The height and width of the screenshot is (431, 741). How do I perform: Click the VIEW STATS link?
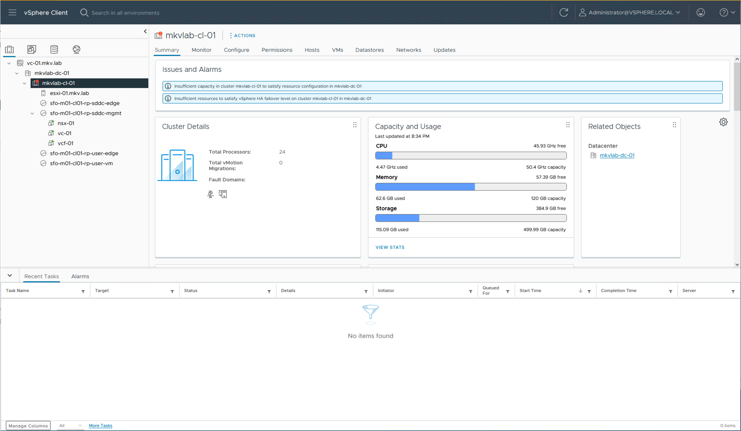[x=390, y=247]
